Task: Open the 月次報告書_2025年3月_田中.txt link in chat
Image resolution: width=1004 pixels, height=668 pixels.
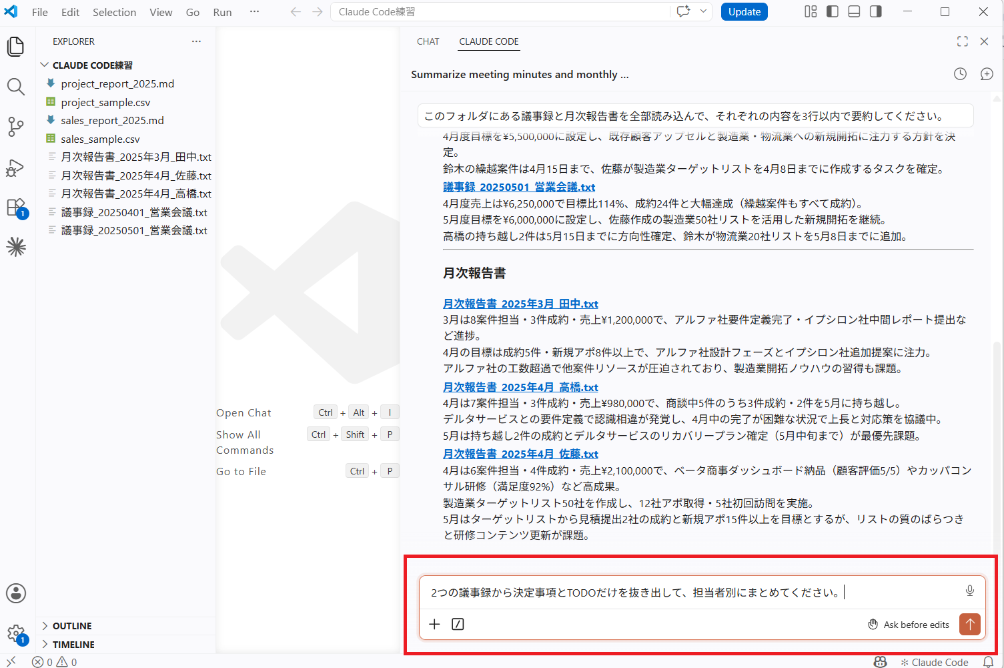Action: click(x=520, y=304)
